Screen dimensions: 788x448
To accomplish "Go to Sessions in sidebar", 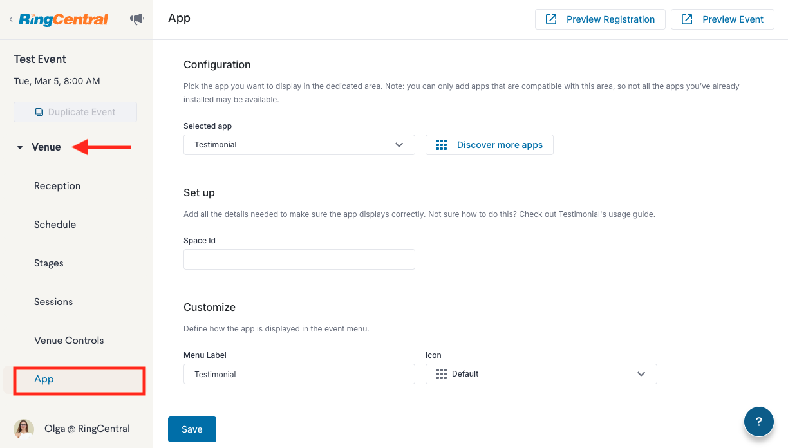I will coord(53,302).
